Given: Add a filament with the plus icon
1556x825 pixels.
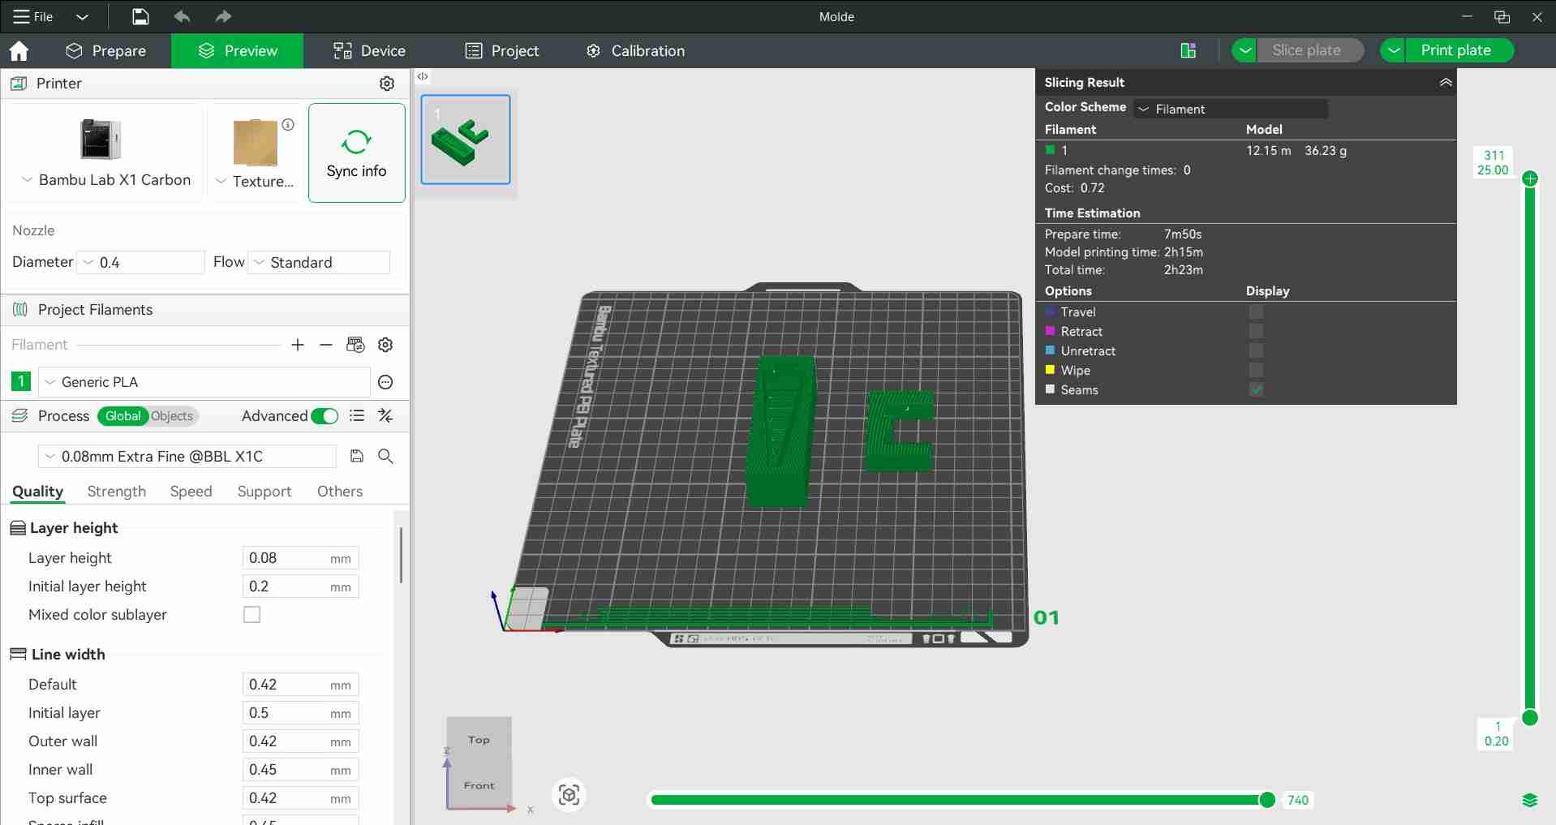Looking at the screenshot, I should pyautogui.click(x=298, y=345).
